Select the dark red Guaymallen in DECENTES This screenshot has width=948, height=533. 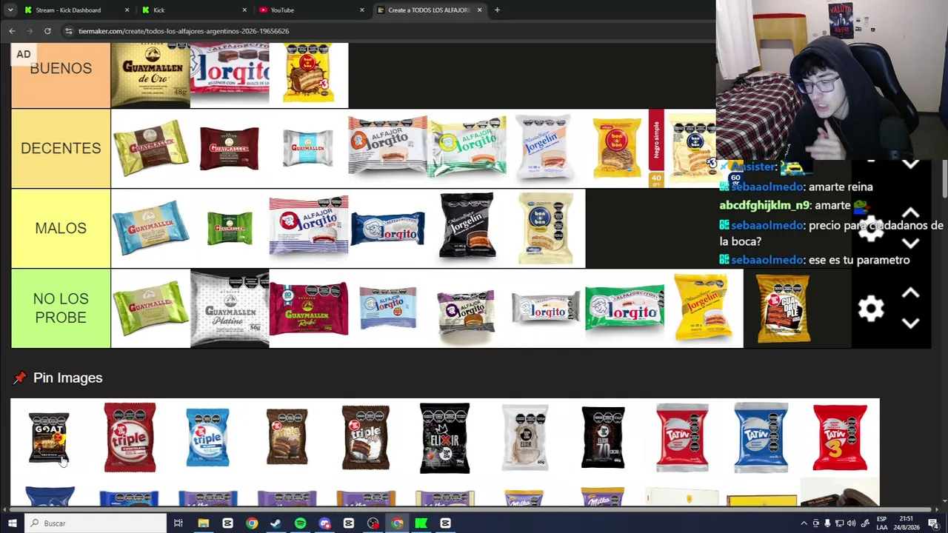coord(230,148)
